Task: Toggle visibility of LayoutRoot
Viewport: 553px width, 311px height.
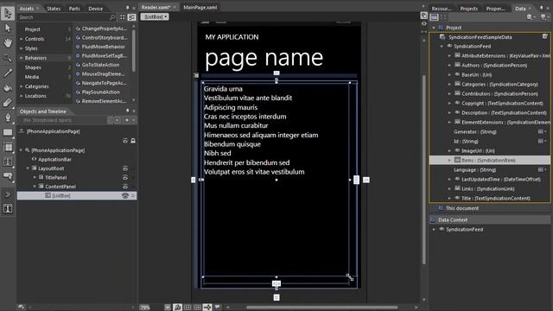Action: click(x=125, y=168)
